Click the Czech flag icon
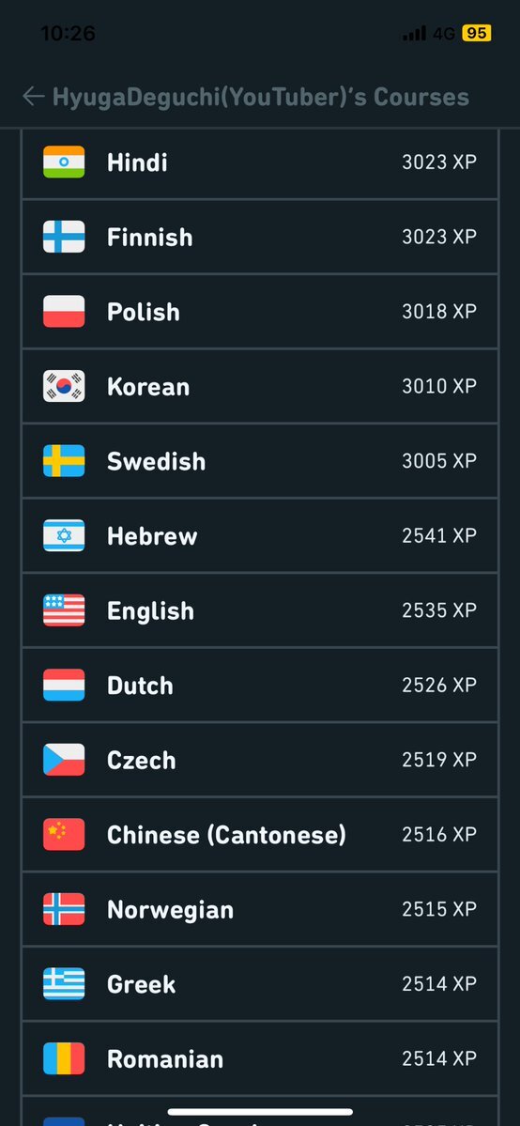520x1126 pixels. point(64,759)
